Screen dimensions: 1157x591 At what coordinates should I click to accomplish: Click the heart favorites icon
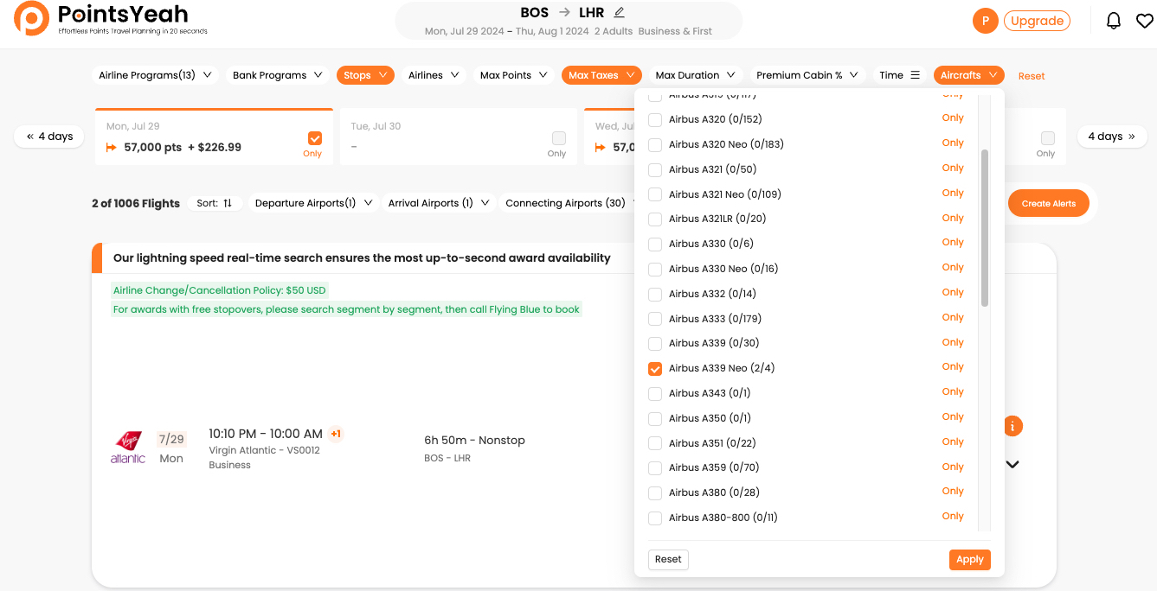tap(1144, 21)
